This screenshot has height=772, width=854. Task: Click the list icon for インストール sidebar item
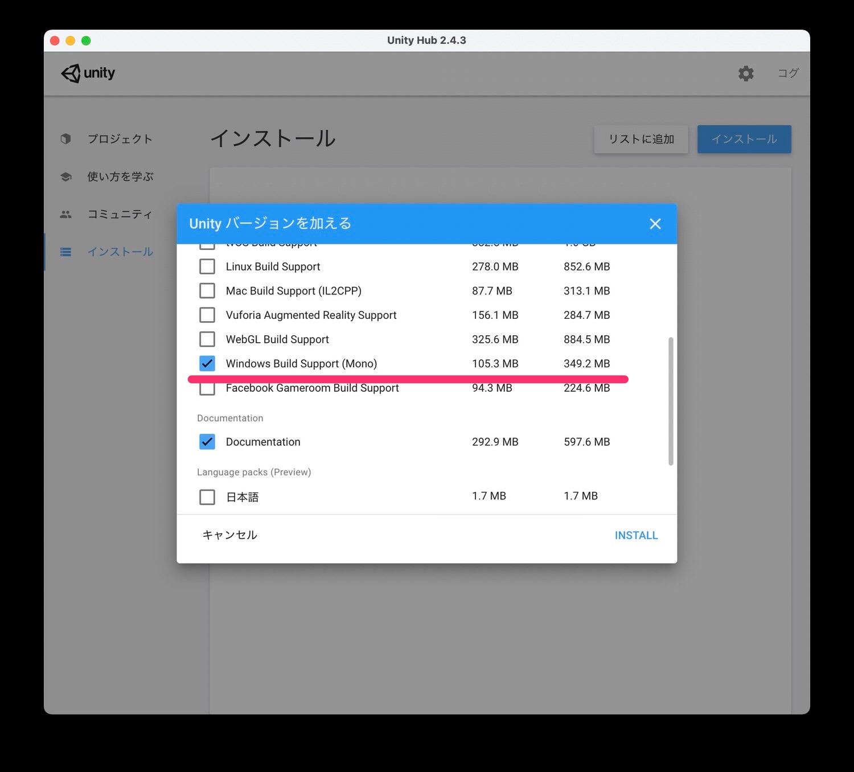tap(66, 252)
